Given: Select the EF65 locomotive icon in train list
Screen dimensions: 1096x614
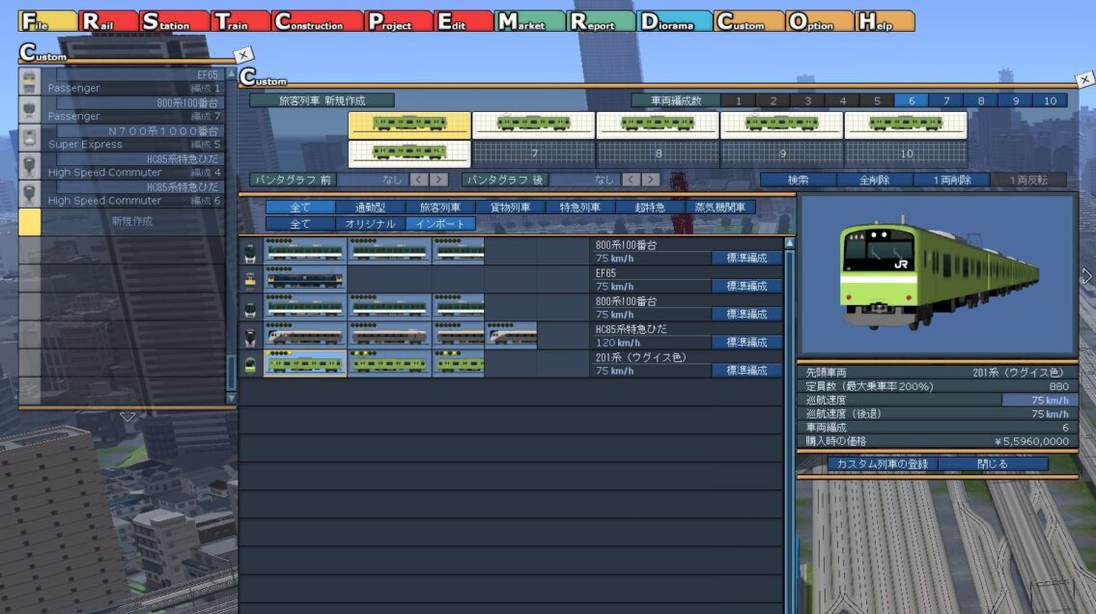Looking at the screenshot, I should [249, 280].
